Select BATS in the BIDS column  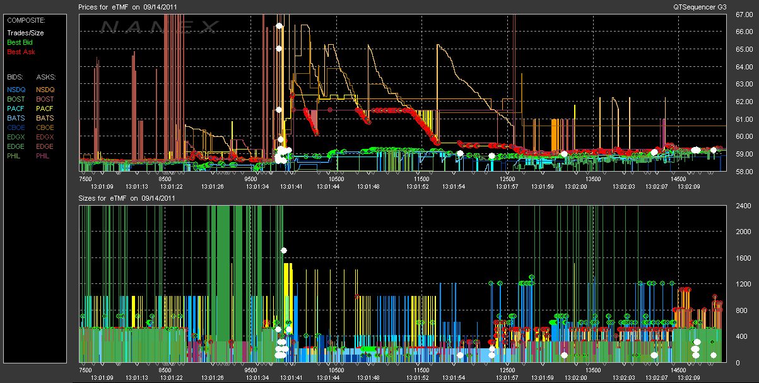16,118
